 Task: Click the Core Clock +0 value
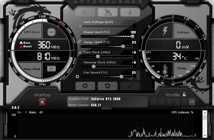point(134,52)
